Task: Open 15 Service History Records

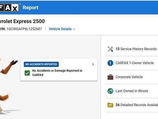Action: pyautogui.click(x=132, y=49)
